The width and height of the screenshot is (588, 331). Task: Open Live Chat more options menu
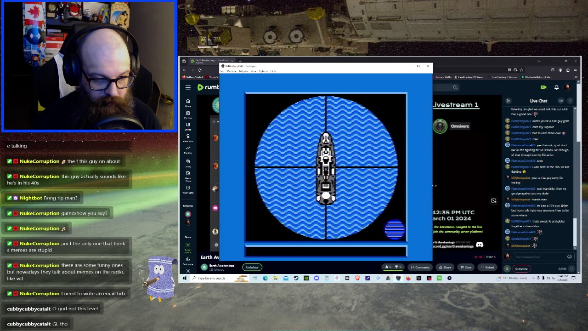[570, 101]
